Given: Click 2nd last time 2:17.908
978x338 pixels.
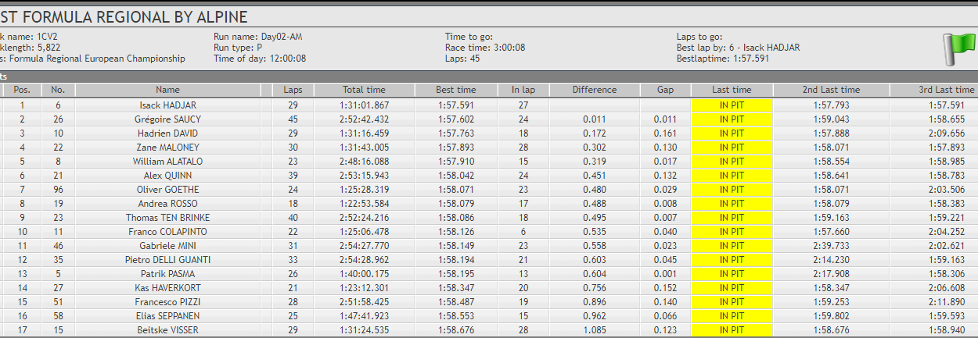Looking at the screenshot, I should 831,274.
